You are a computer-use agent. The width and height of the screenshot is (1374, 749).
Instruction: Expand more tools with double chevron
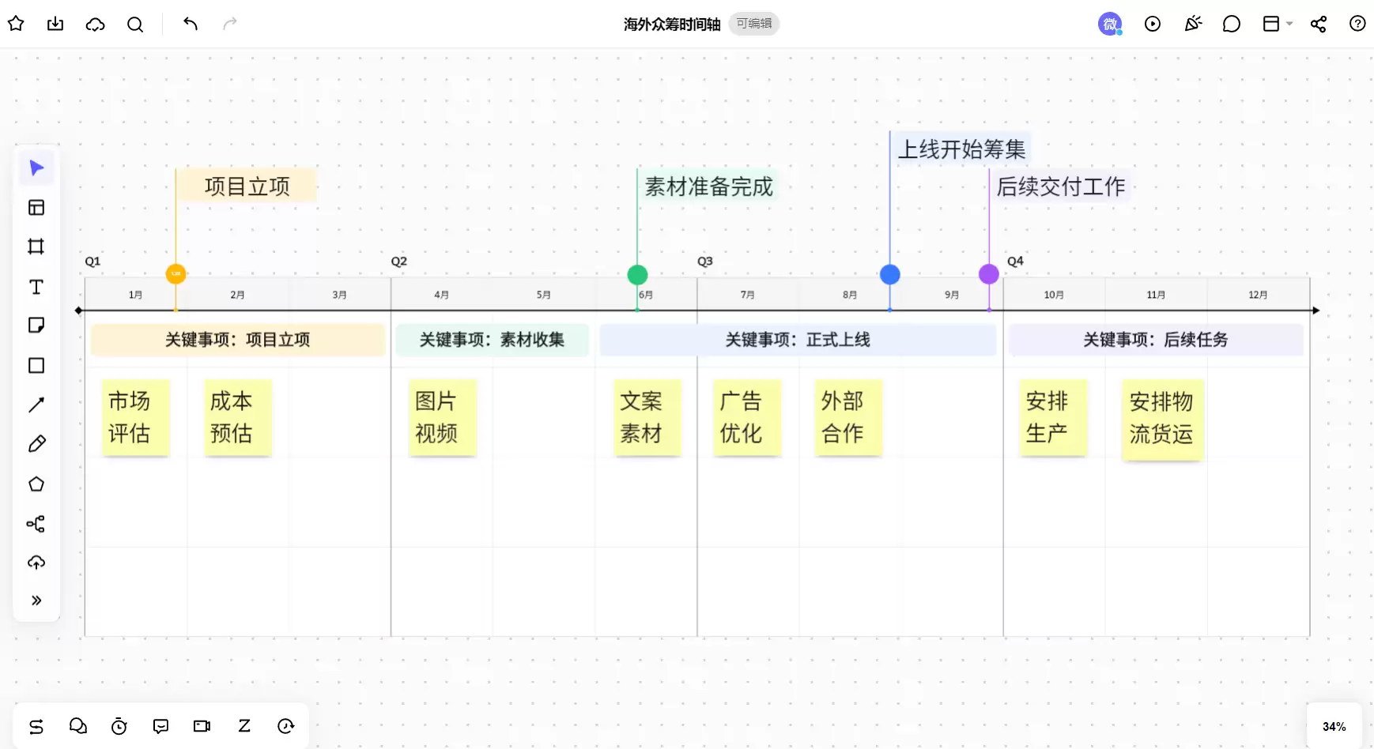36,600
